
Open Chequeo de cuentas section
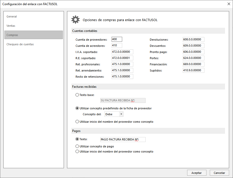(x=34, y=44)
